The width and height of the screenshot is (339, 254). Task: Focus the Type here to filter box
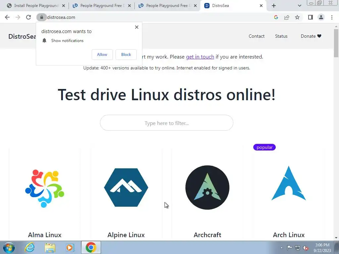[167, 123]
